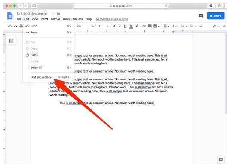Star the Untitled document
The height and width of the screenshot is (167, 227).
click(x=53, y=14)
